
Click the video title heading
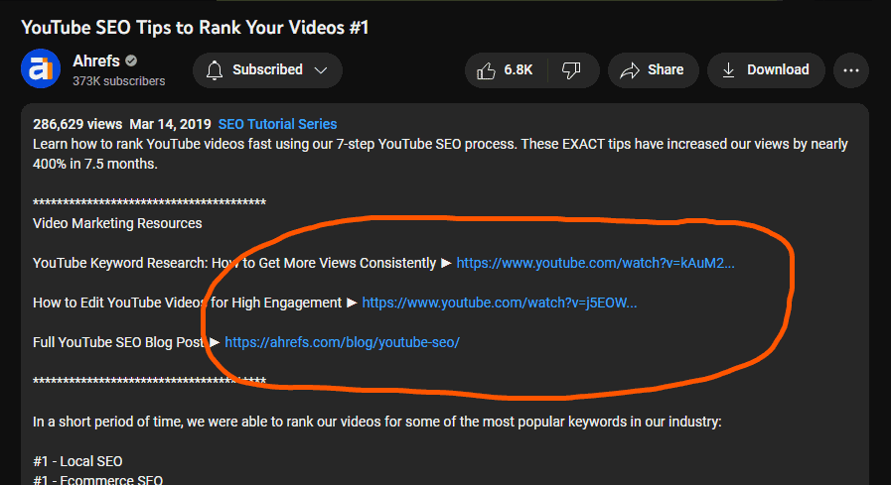point(195,27)
